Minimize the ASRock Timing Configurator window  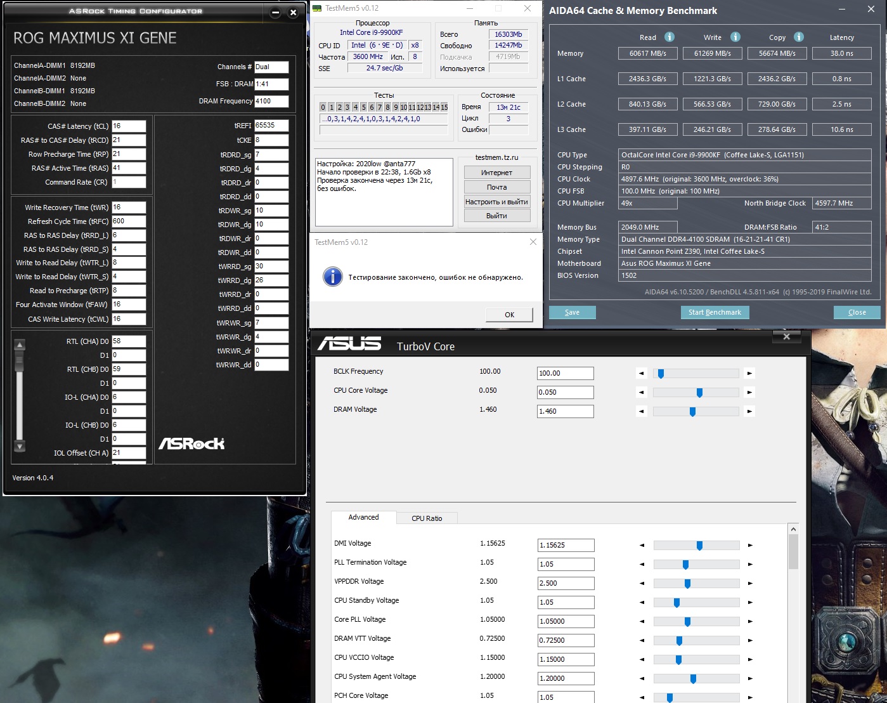pos(276,13)
